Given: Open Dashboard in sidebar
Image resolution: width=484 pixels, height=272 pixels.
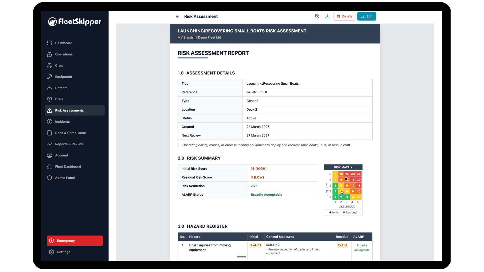Looking at the screenshot, I should [x=75, y=43].
